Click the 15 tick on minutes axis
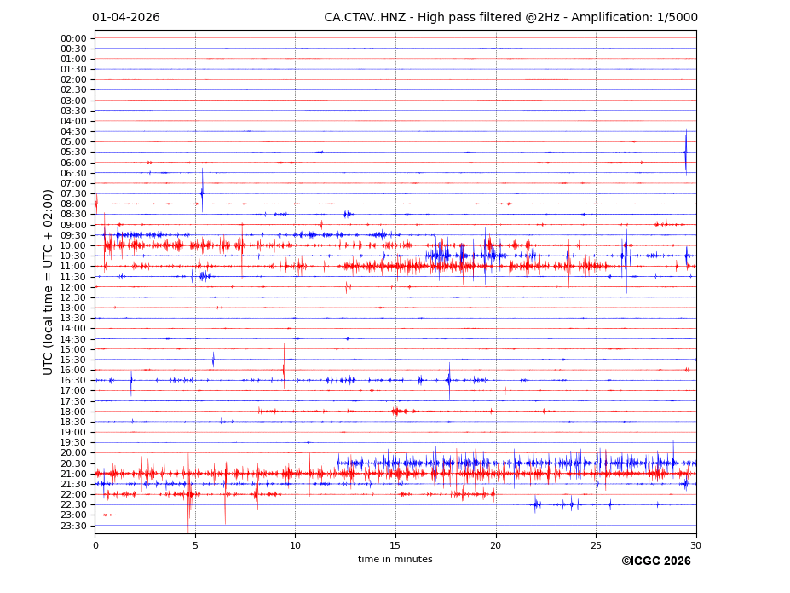The image size is (790, 593). (x=395, y=545)
